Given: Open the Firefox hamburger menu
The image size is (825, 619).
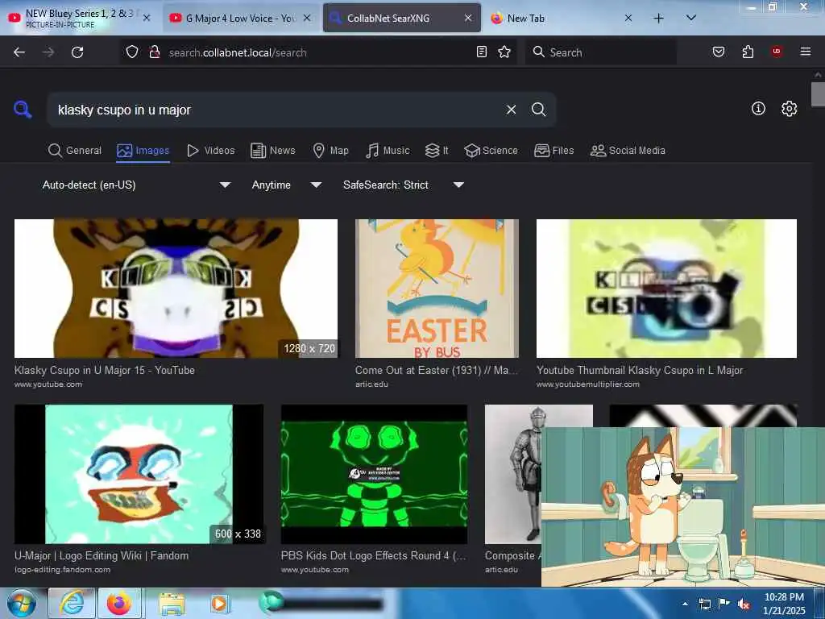Looking at the screenshot, I should [x=806, y=52].
